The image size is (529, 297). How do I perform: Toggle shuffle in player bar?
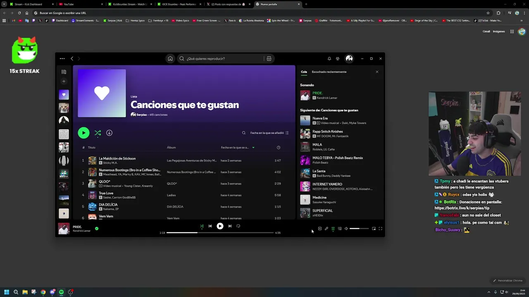(202, 226)
